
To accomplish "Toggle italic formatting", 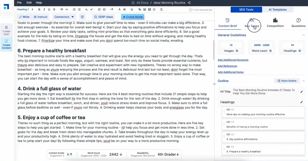I will point(44,9).
